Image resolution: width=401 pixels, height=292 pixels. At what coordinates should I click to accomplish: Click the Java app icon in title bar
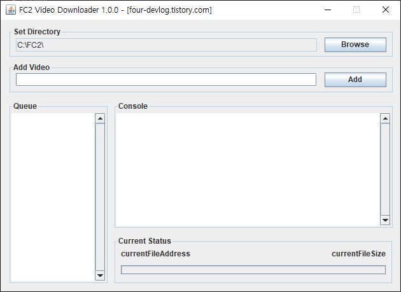11,10
